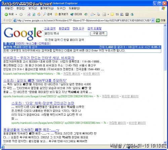
Task: Click the Edit page icon
Action: [x=104, y=14]
